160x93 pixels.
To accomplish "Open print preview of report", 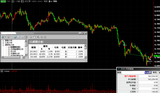I will point(19,37).
